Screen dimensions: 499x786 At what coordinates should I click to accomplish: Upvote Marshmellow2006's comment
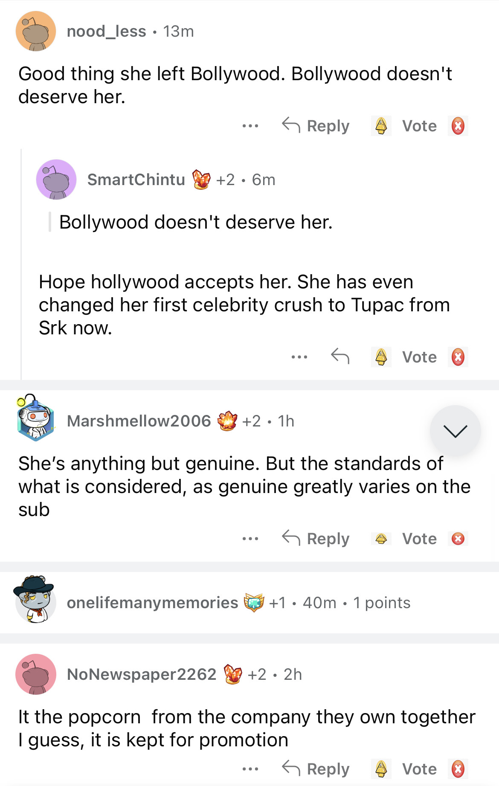(x=381, y=539)
